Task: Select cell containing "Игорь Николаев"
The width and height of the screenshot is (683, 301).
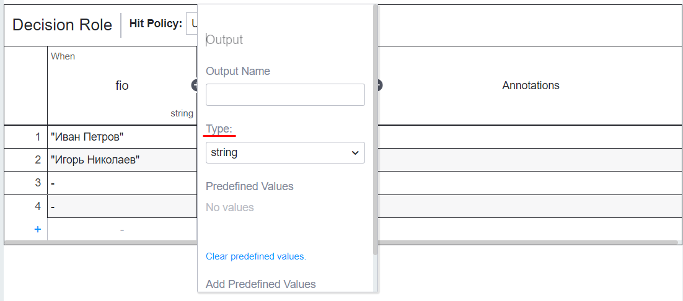Action: [122, 160]
